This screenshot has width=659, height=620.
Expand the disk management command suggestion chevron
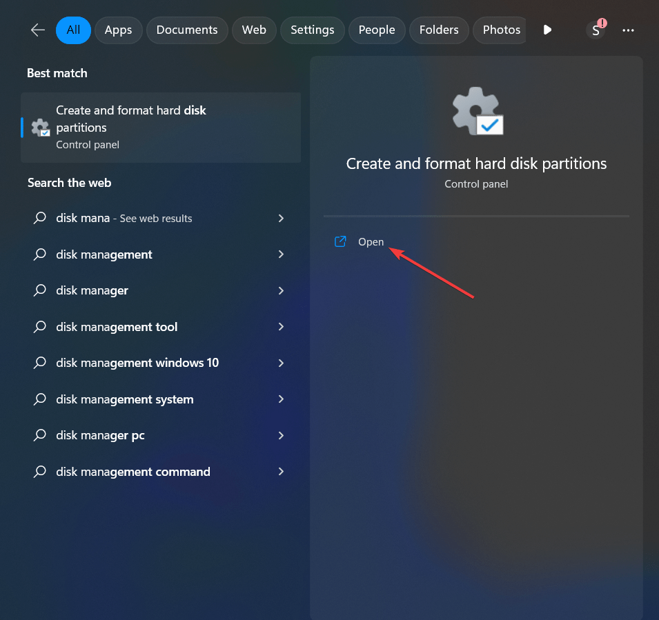point(281,471)
